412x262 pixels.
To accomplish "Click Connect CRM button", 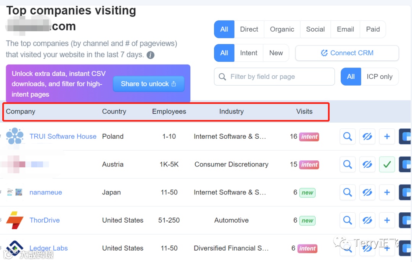I will (x=347, y=53).
